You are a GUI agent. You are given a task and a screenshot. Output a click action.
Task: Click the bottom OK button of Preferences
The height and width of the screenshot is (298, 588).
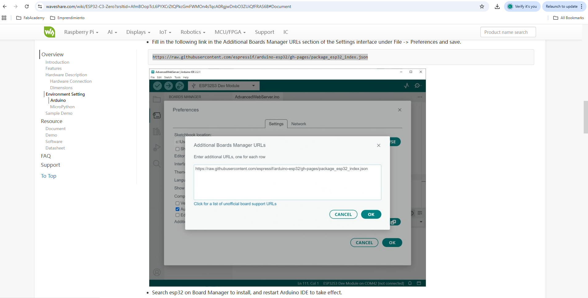tap(392, 243)
